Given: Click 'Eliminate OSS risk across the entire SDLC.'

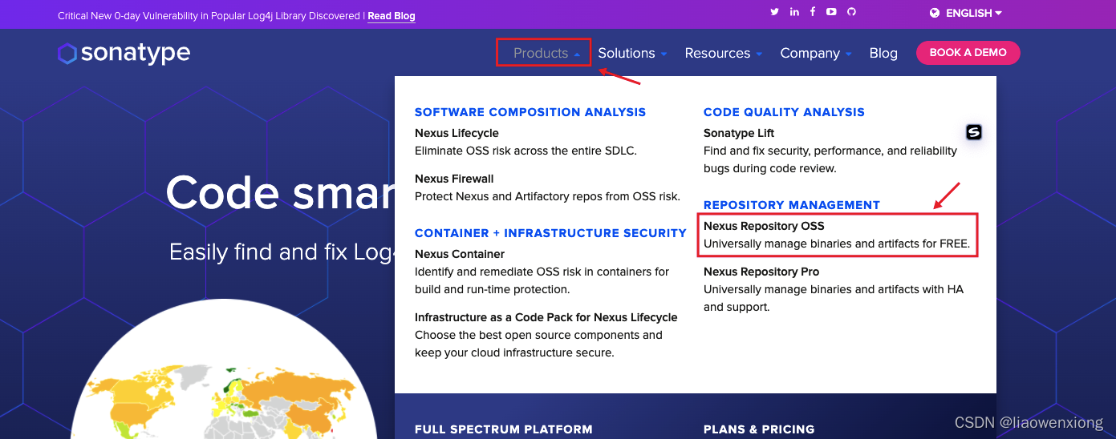Looking at the screenshot, I should click(x=526, y=151).
